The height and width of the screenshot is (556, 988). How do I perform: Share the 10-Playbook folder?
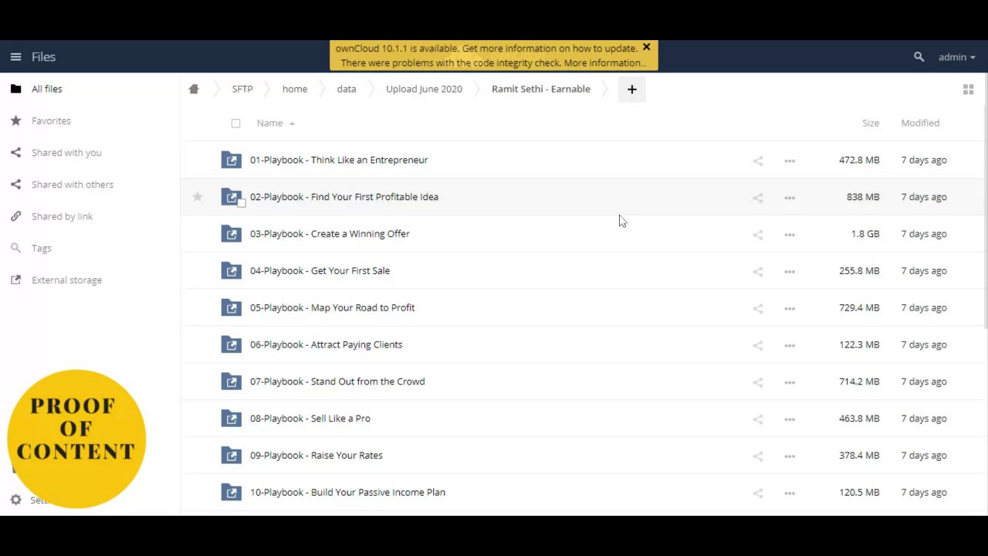click(x=757, y=493)
